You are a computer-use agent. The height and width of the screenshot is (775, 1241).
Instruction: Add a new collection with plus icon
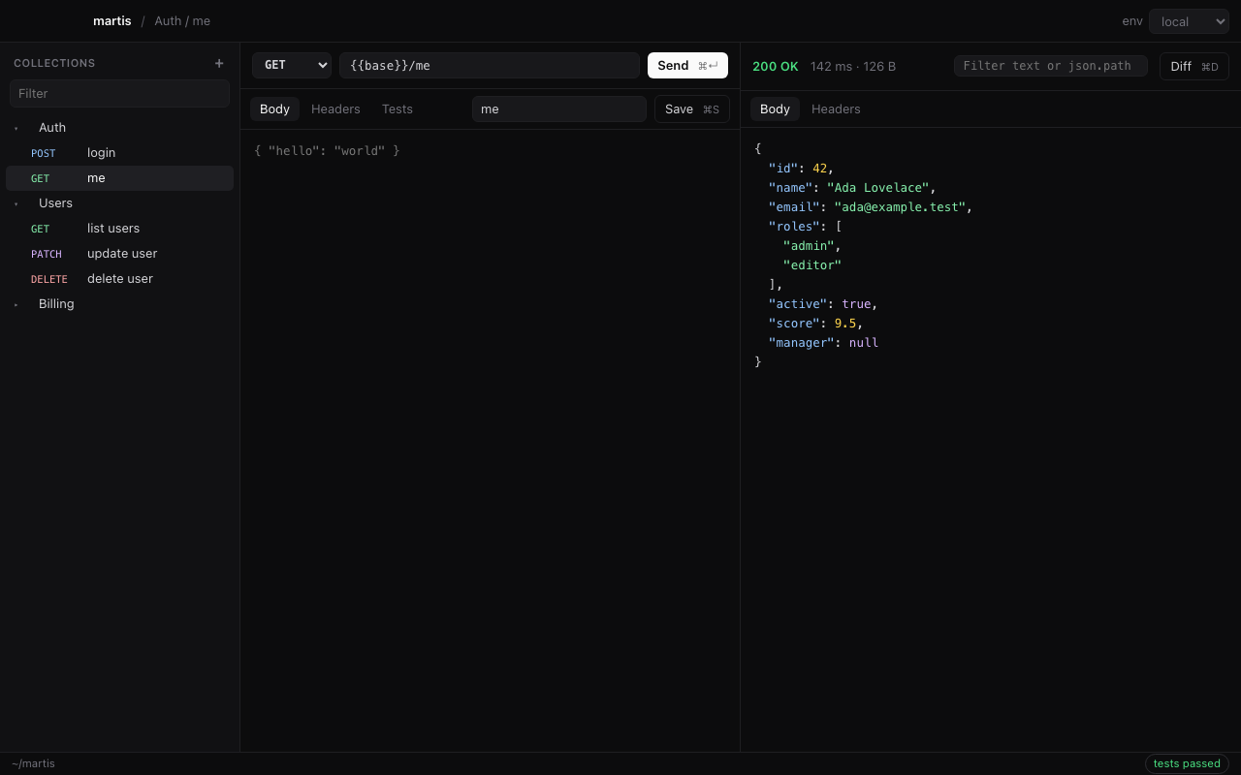click(x=219, y=63)
